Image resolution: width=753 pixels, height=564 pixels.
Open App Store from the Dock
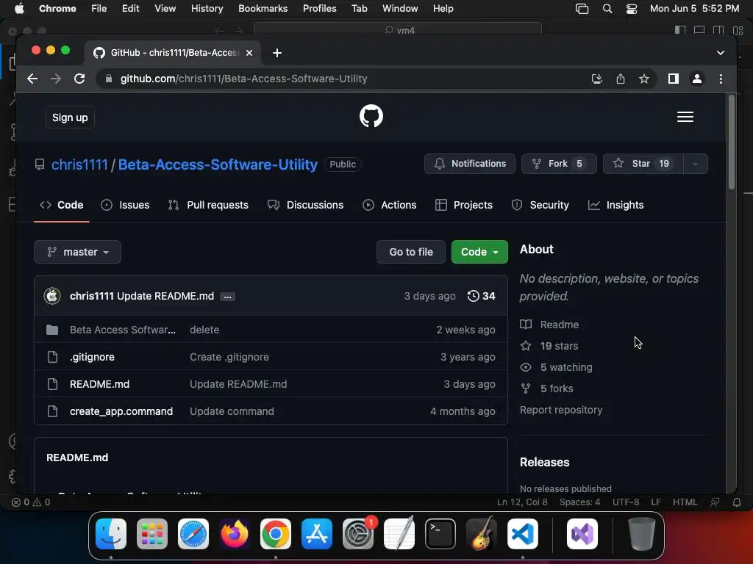[317, 534]
